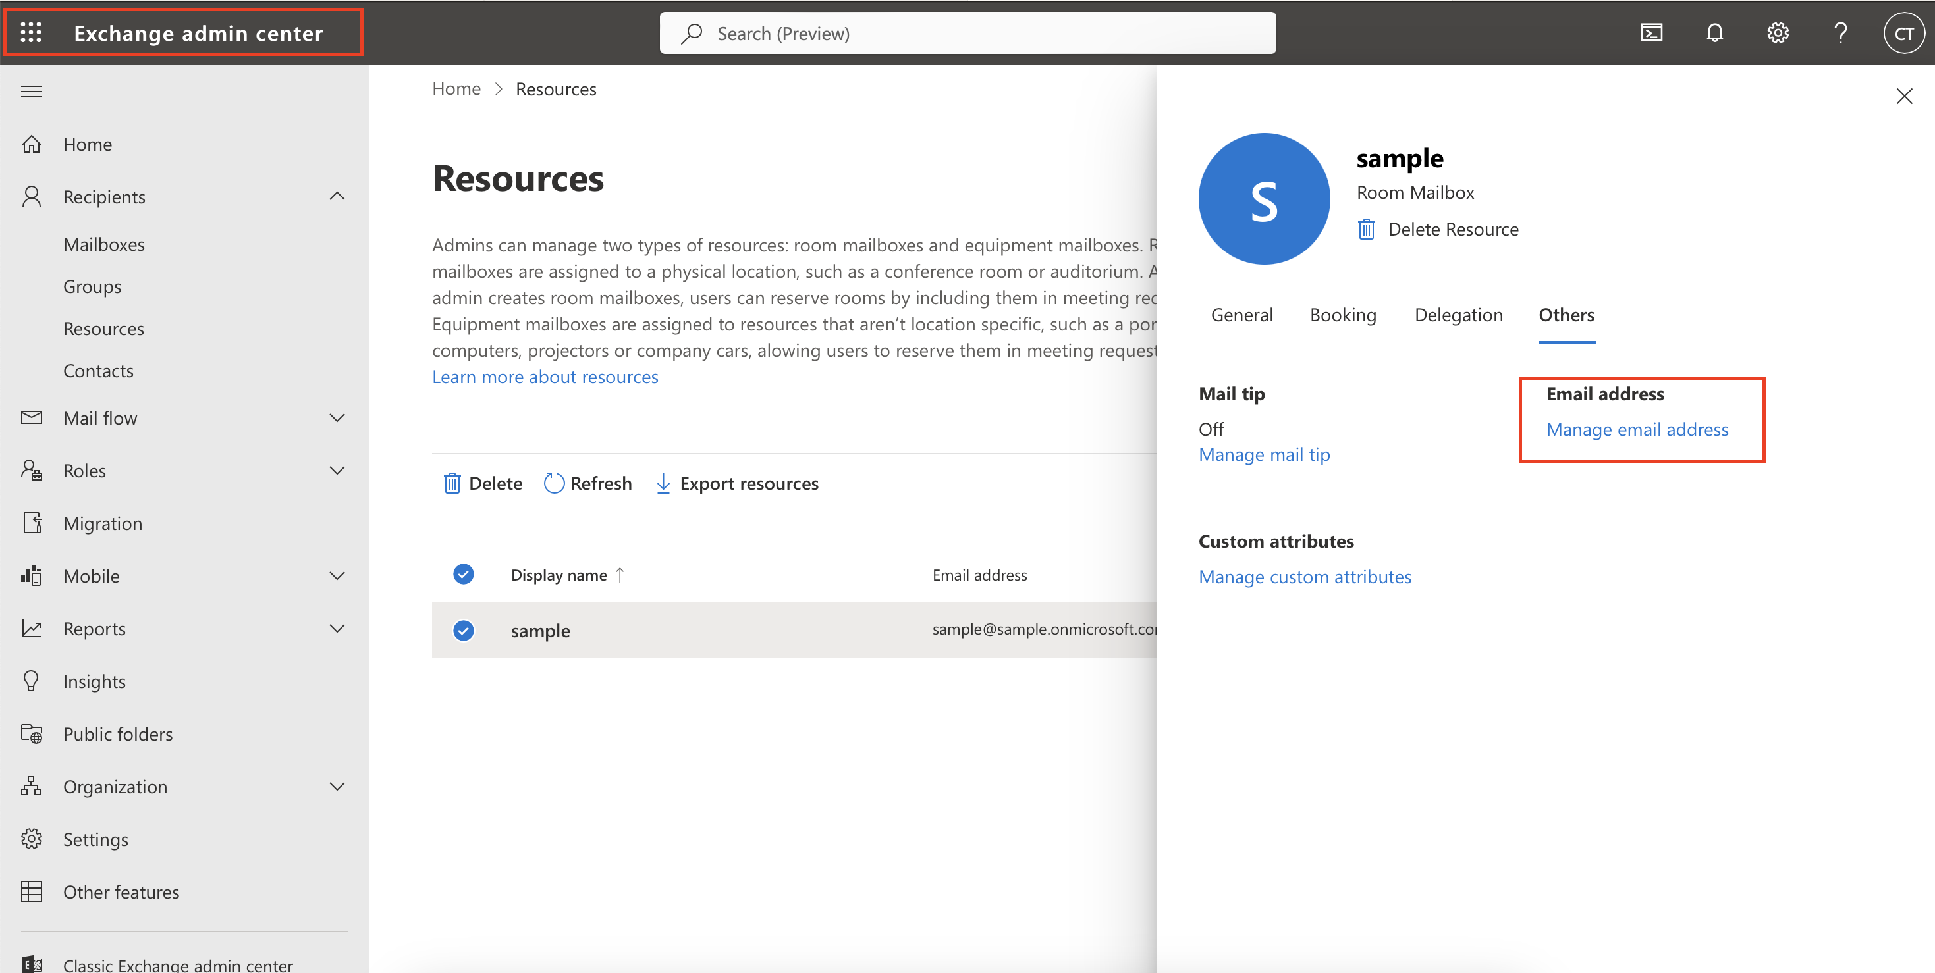The height and width of the screenshot is (973, 1935).
Task: Toggle the navigation pane hamburger menu
Action: [x=31, y=91]
